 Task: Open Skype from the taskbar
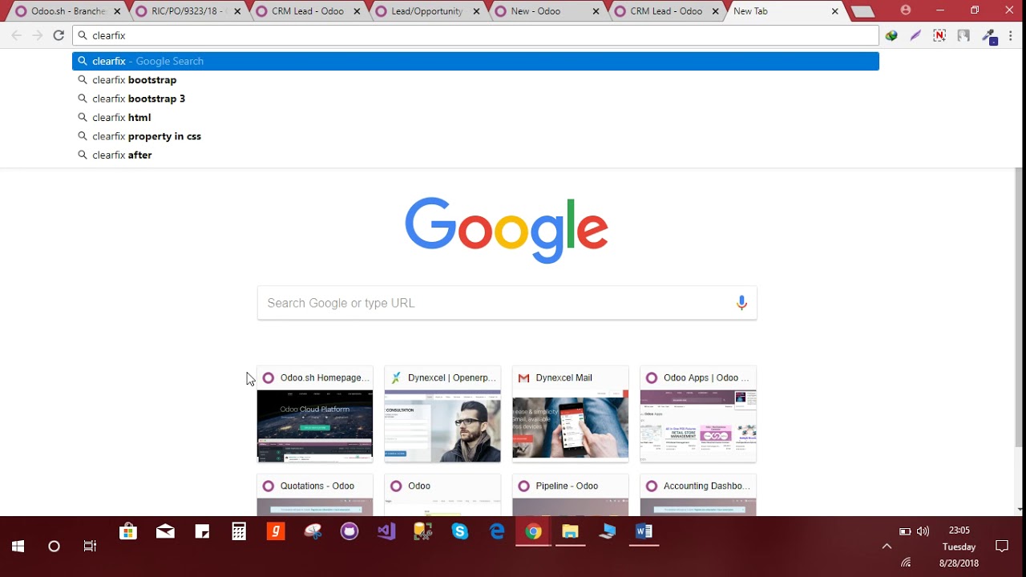point(459,531)
